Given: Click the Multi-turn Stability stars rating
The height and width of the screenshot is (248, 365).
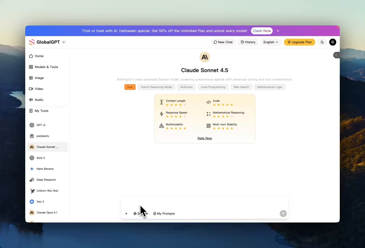Looking at the screenshot, I should (223, 129).
